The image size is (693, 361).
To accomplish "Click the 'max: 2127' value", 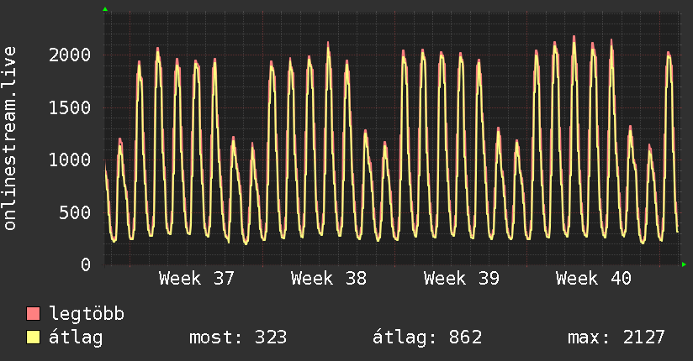I will click(616, 337).
